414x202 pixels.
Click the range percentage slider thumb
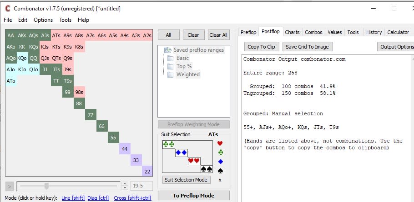pos(46,186)
